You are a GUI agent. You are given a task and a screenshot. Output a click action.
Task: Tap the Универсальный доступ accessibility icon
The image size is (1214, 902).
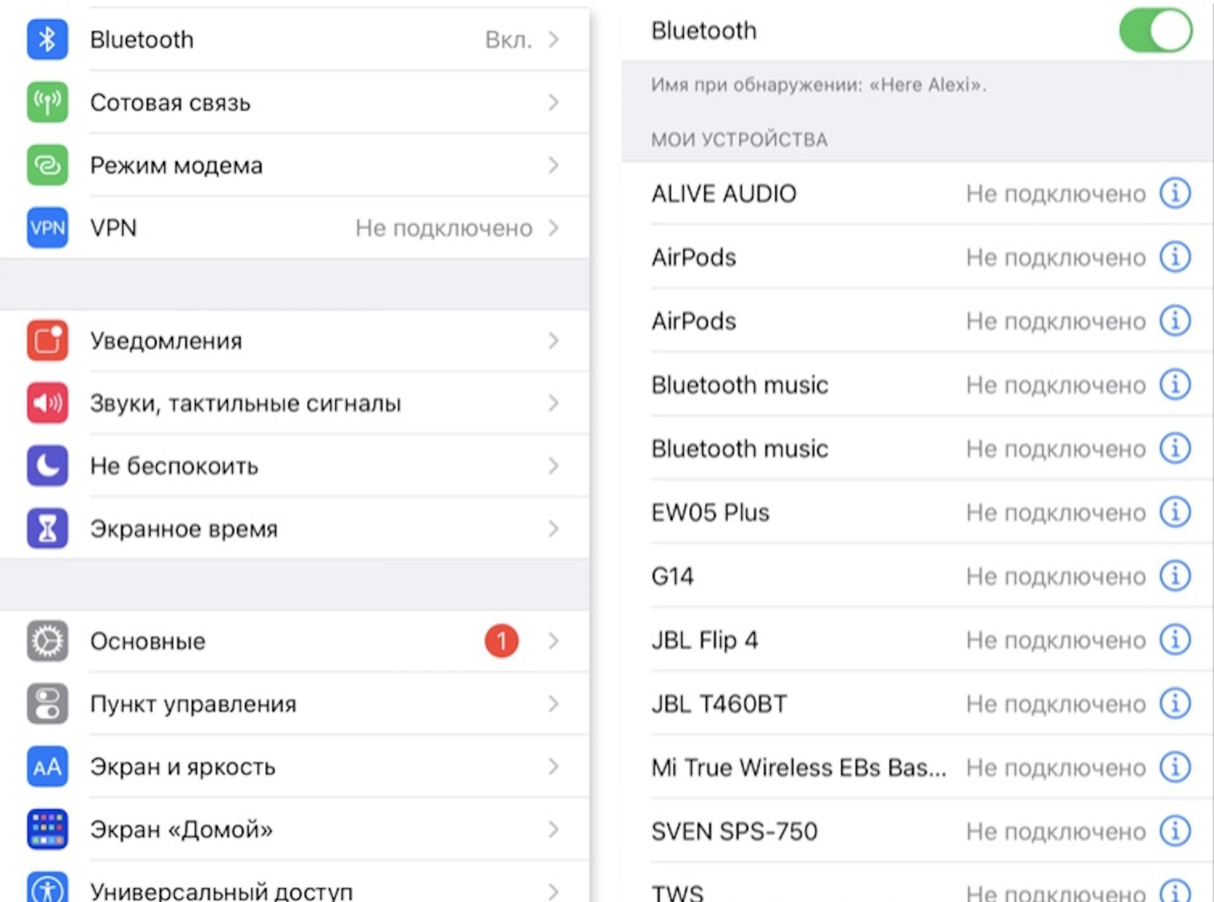coord(47,887)
